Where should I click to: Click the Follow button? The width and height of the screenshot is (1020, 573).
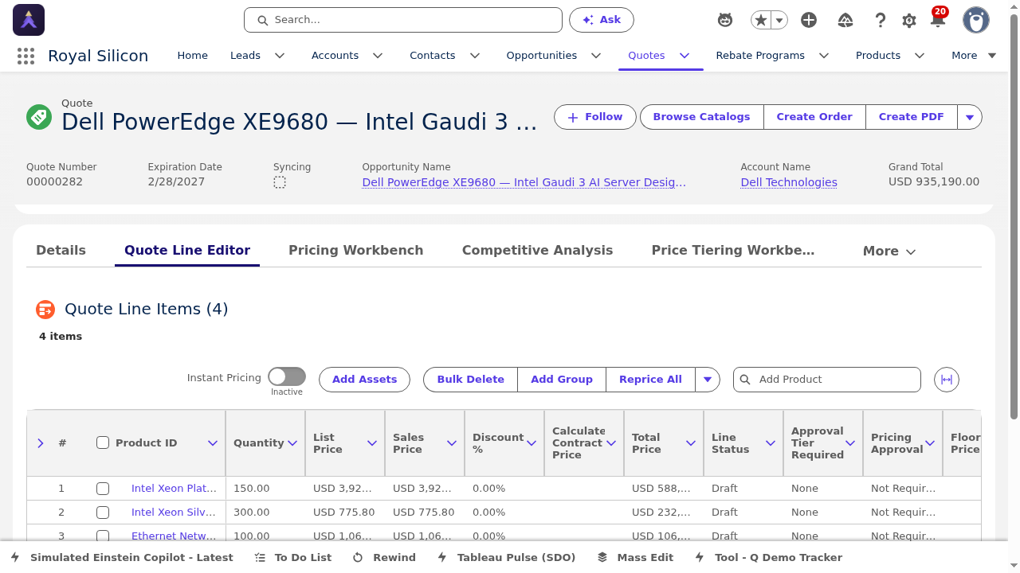[595, 117]
